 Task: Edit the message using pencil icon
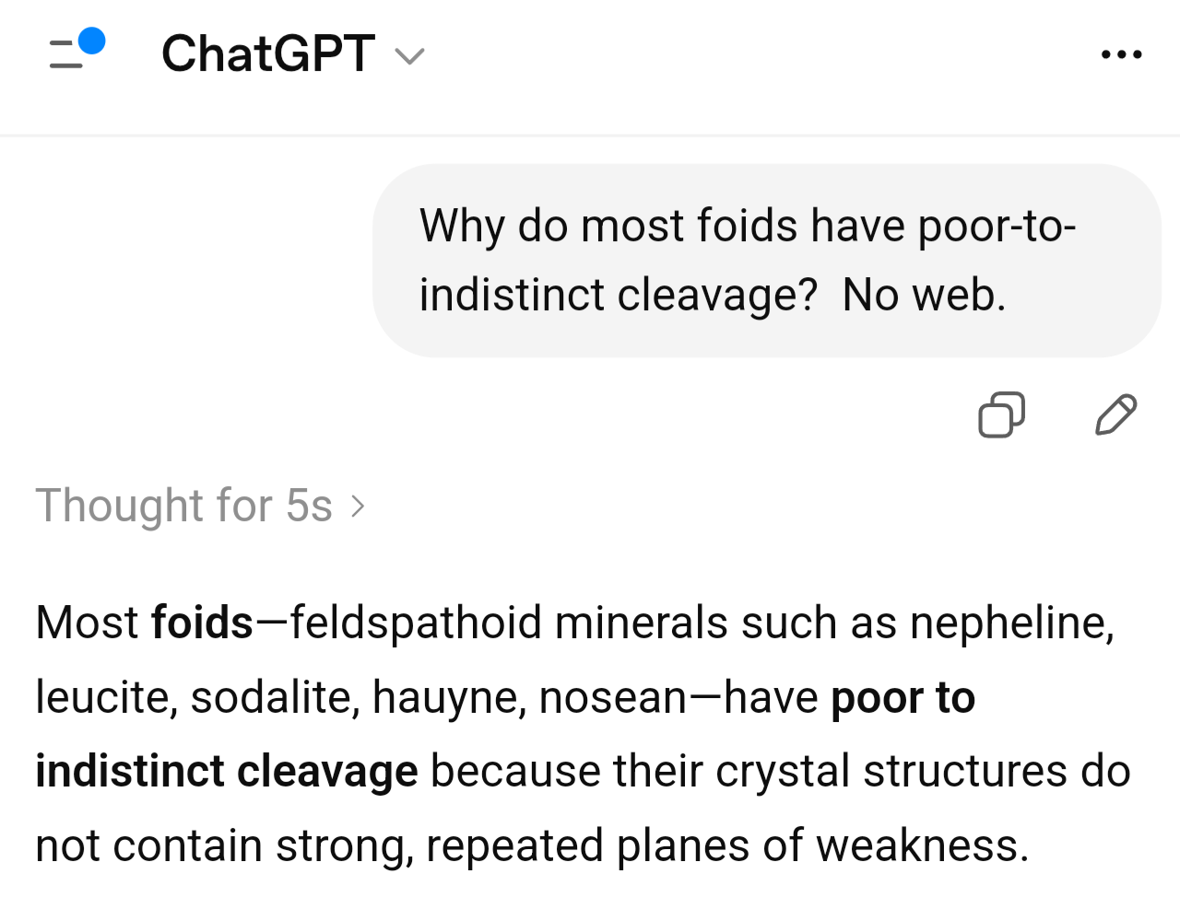pyautogui.click(x=1116, y=414)
